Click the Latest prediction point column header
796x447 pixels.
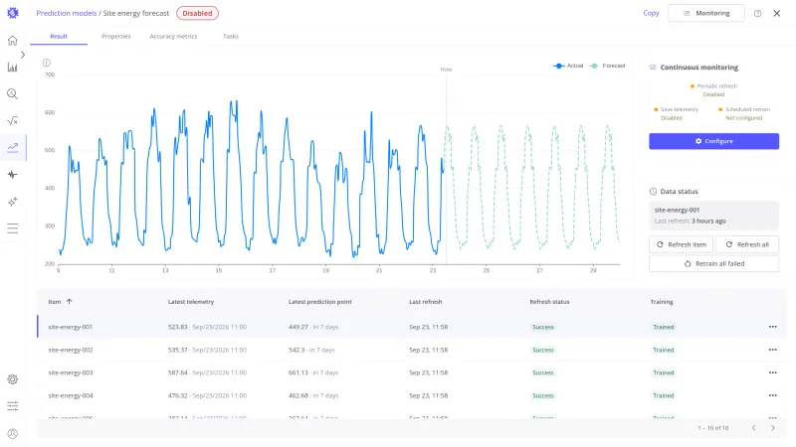[x=319, y=302]
